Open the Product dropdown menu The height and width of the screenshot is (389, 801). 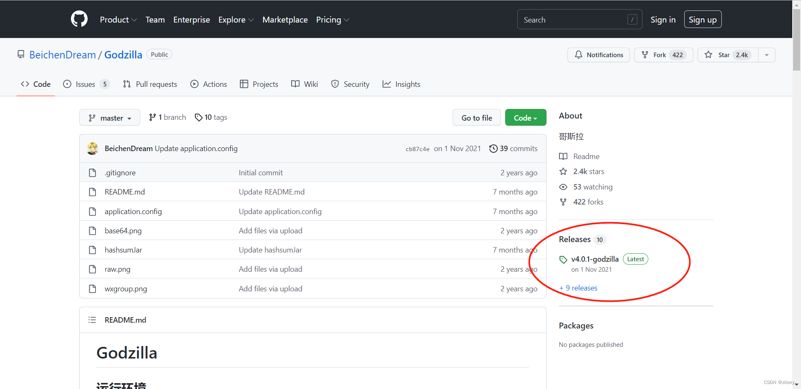(118, 20)
